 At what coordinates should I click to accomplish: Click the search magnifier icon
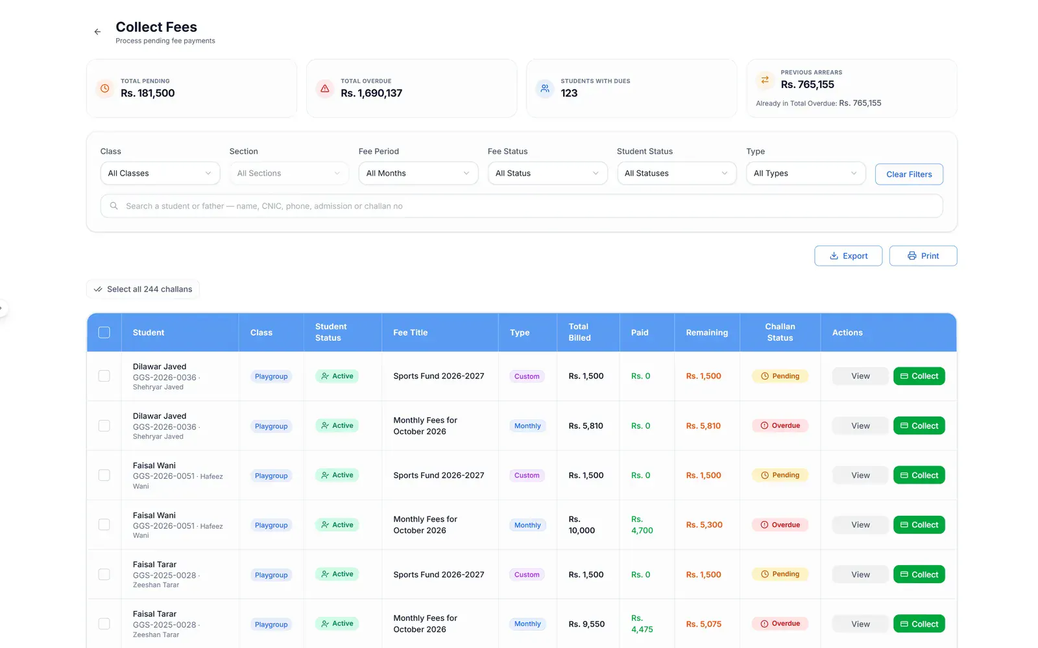114,206
